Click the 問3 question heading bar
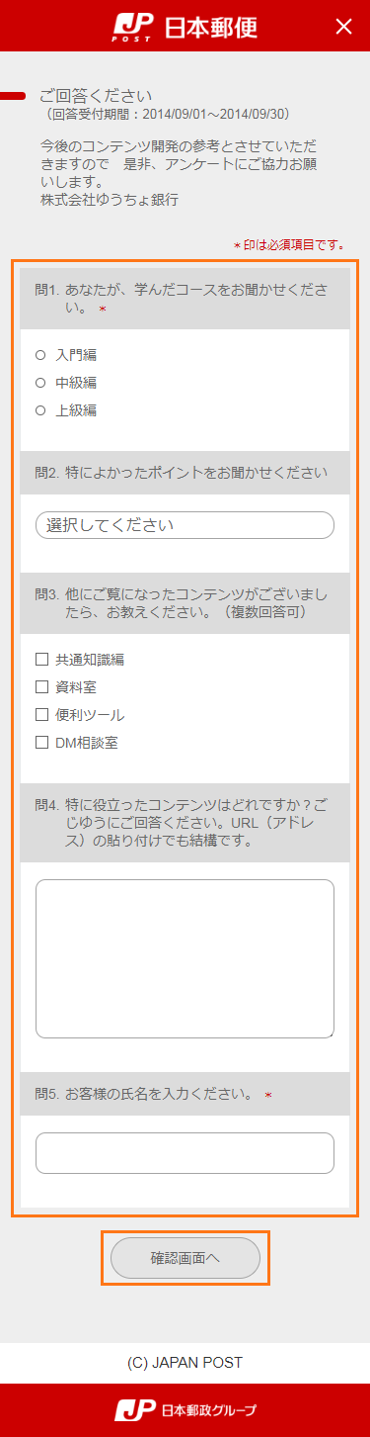Image resolution: width=370 pixels, height=1437 pixels. click(x=185, y=603)
